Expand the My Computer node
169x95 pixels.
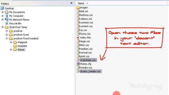click(2, 16)
